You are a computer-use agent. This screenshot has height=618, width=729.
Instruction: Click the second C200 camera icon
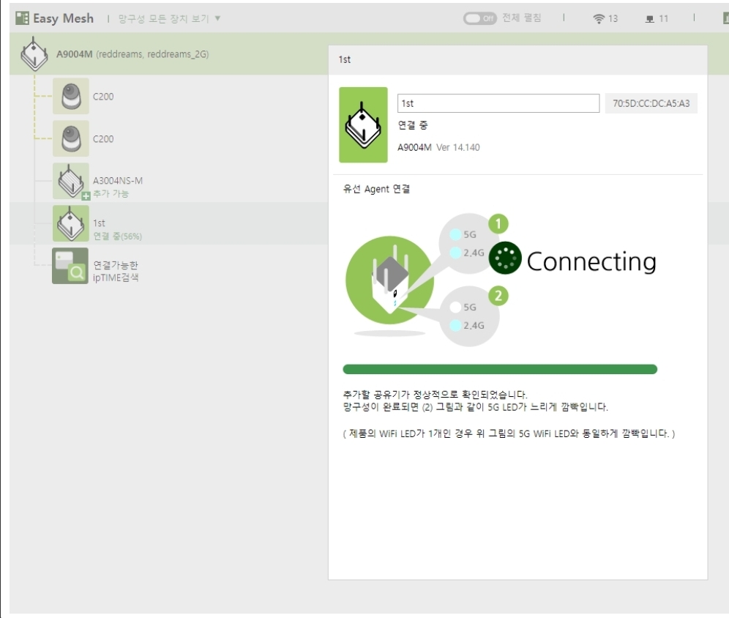click(x=71, y=138)
